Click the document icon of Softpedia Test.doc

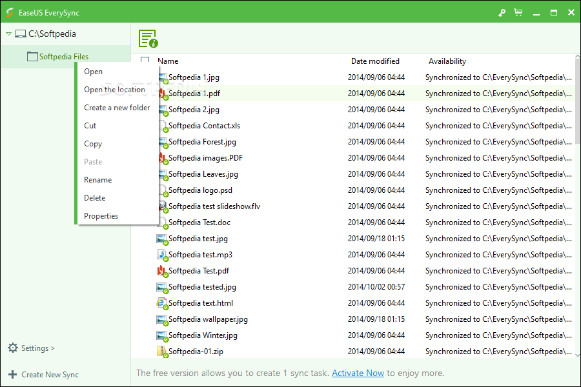[163, 223]
